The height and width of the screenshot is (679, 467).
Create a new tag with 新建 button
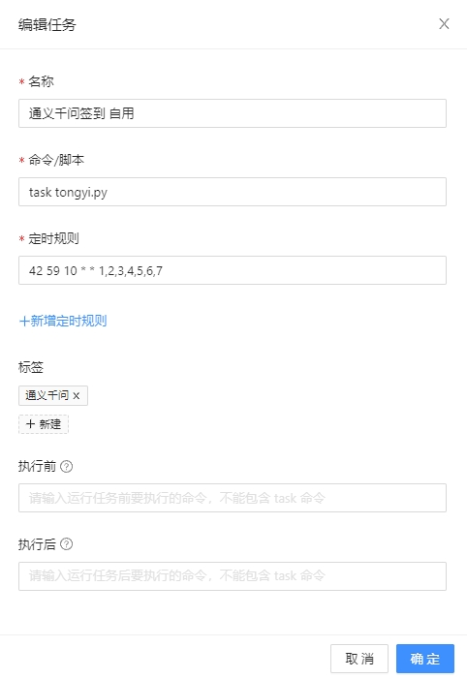coord(44,424)
